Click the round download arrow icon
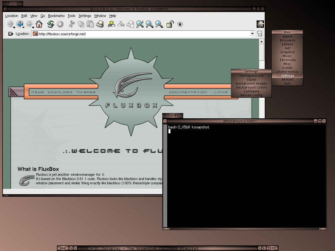This screenshot has height=251, width=335. [180, 24]
